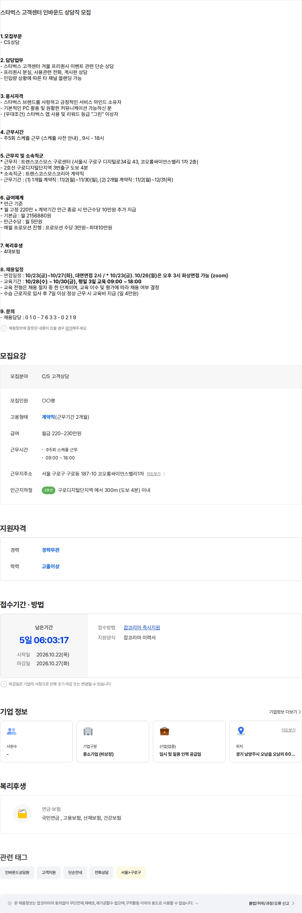Click the 산업(업종) briefcase icon
302x913 pixels.
[x=165, y=731]
